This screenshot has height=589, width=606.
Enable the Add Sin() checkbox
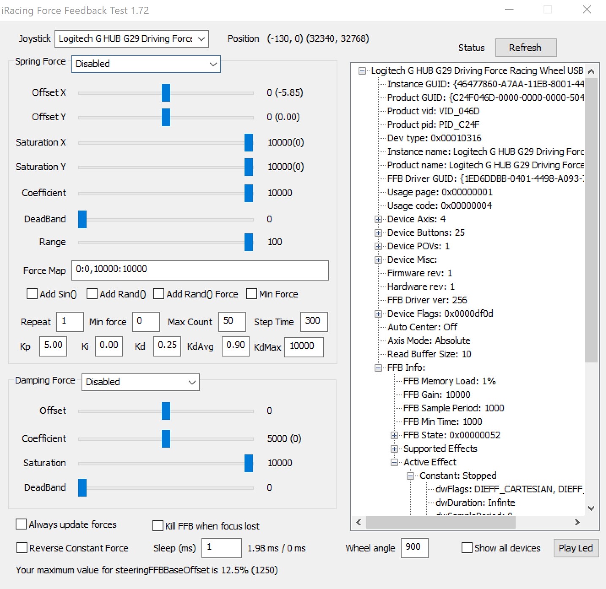click(32, 294)
